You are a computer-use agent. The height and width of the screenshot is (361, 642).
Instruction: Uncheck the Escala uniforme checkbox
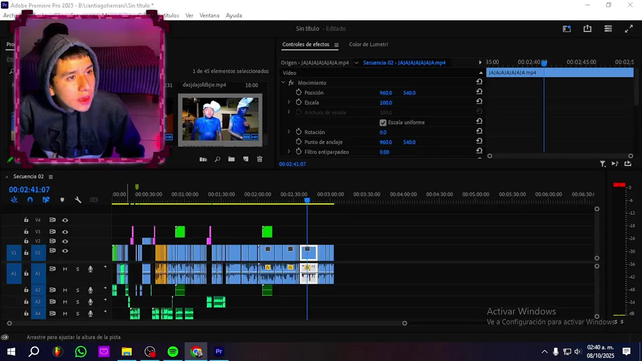383,122
